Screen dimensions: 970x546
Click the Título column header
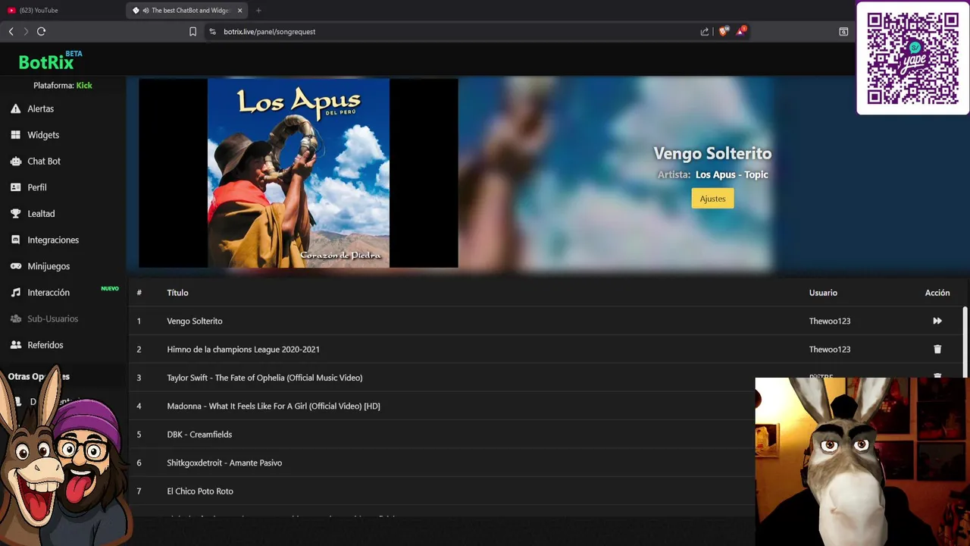coord(177,293)
